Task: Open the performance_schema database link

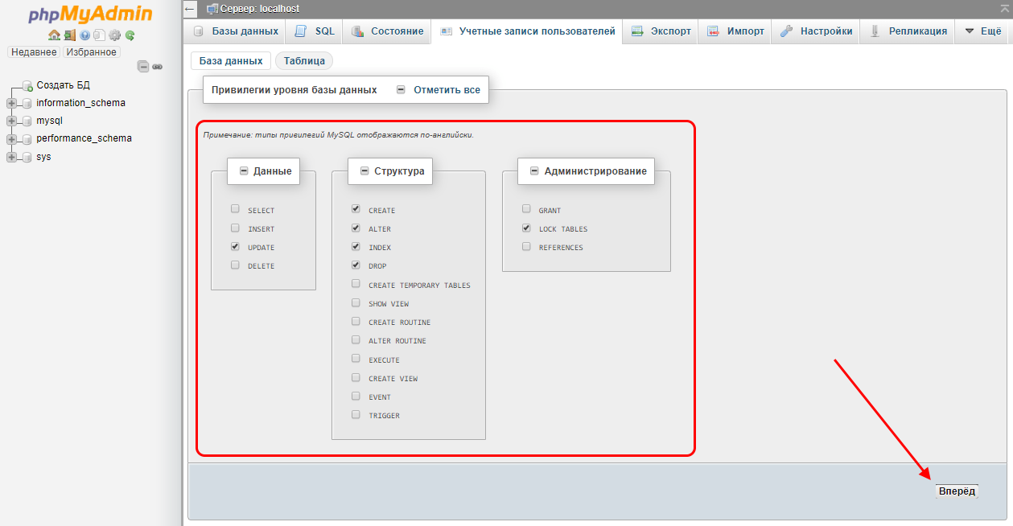Action: coord(84,138)
